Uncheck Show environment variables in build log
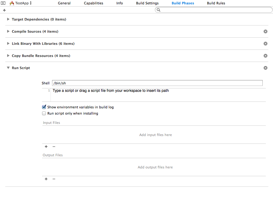This screenshot has width=273, height=198. tap(44, 107)
